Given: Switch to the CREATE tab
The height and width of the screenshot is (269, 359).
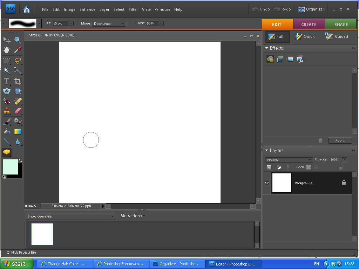Looking at the screenshot, I should coord(309,25).
